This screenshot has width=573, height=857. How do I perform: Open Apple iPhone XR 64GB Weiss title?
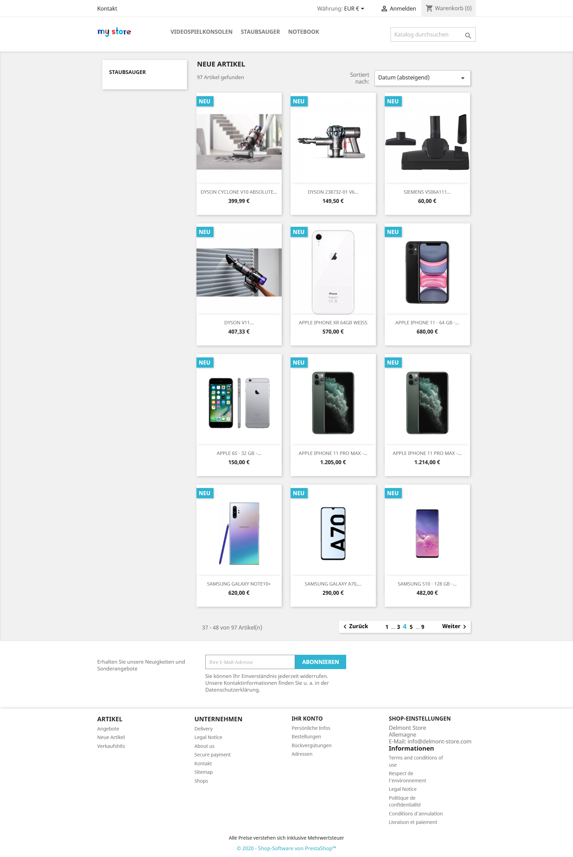tap(333, 322)
